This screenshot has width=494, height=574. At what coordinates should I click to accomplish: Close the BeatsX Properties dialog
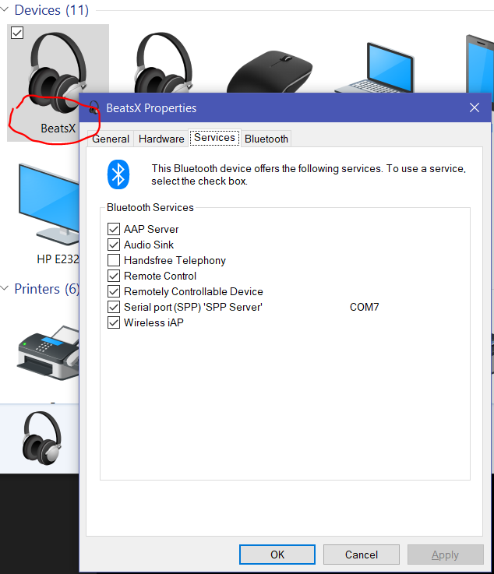pyautogui.click(x=475, y=107)
